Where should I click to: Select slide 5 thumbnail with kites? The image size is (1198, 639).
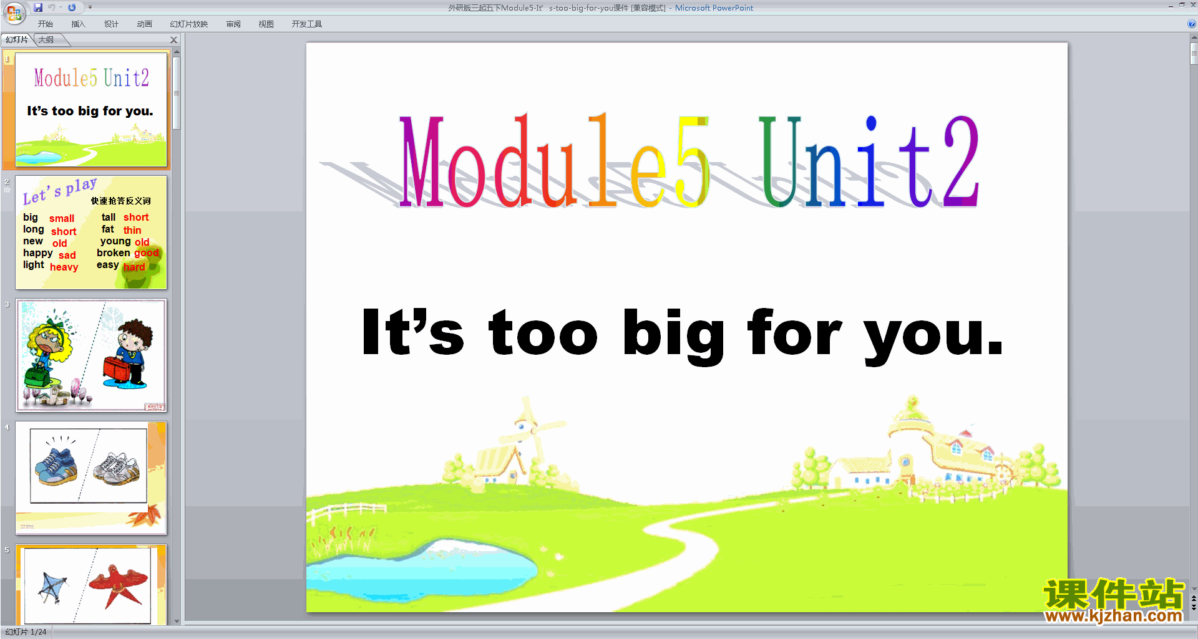[x=91, y=585]
